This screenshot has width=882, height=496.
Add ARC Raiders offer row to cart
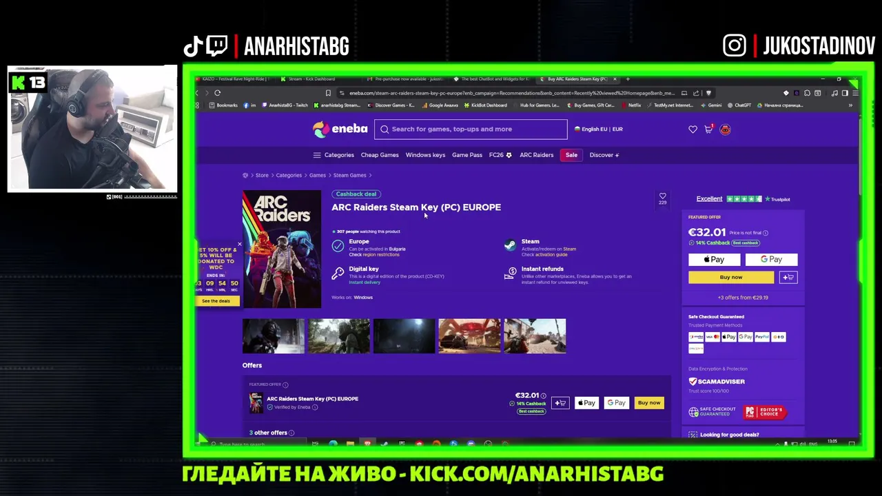point(560,403)
